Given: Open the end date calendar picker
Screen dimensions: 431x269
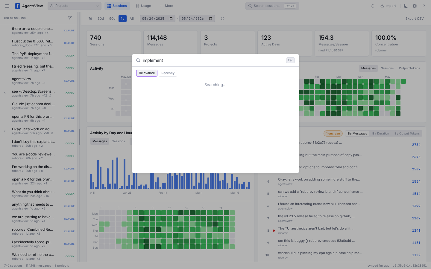Looking at the screenshot, I should 211,19.
